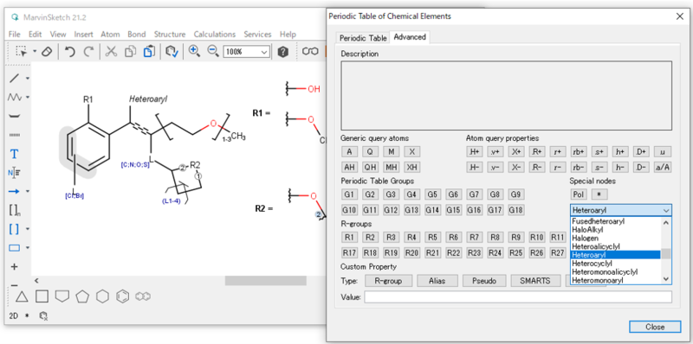Zoom out of the canvas
Viewport: 693px width, 344px height.
point(213,51)
